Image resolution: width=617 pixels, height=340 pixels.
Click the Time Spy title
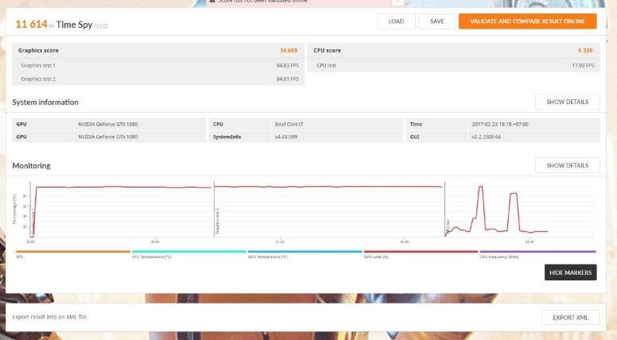coord(74,25)
